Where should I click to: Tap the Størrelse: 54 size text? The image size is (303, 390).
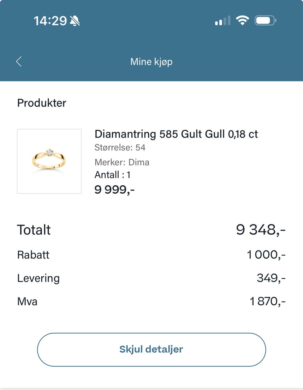coord(120,147)
